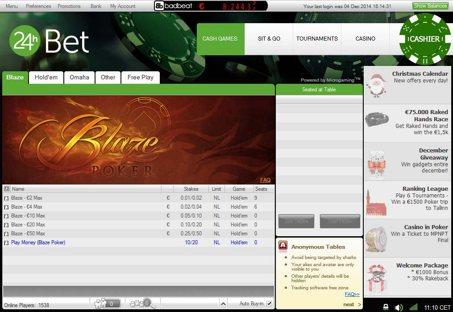Open the seated players counter icon

[107, 304]
